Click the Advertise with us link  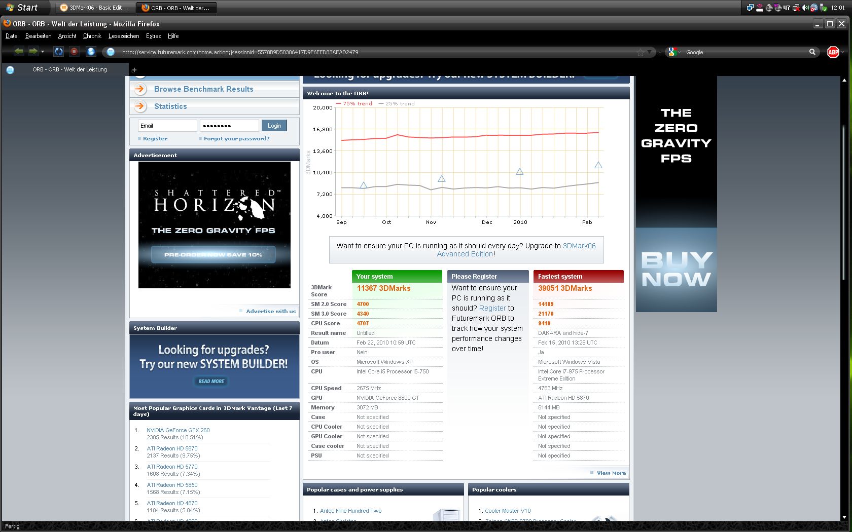click(x=270, y=311)
